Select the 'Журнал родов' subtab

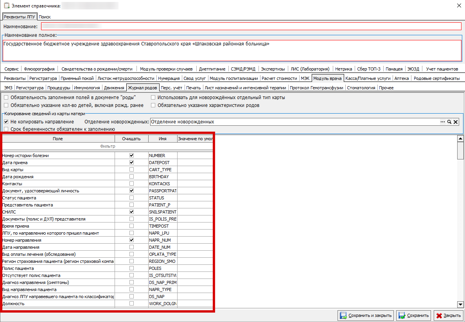(x=142, y=88)
